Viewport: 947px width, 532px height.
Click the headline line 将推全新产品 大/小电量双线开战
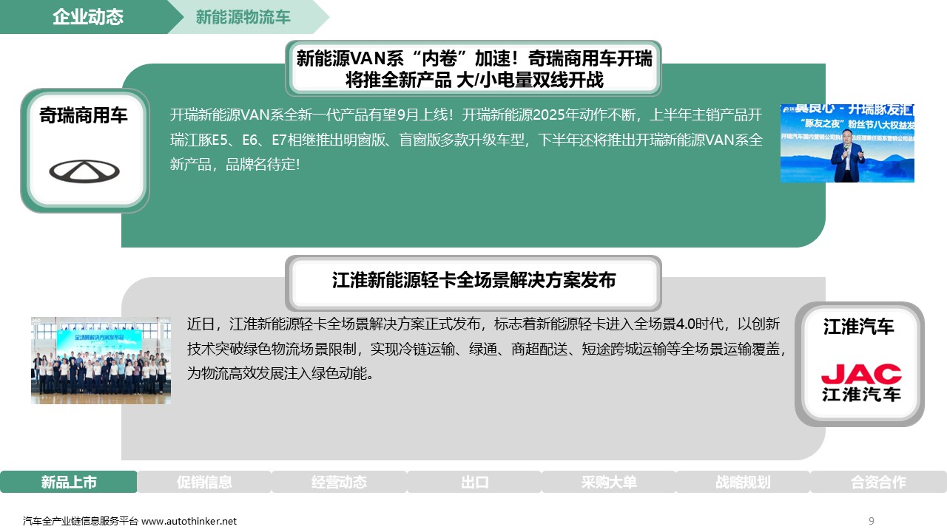[x=474, y=80]
